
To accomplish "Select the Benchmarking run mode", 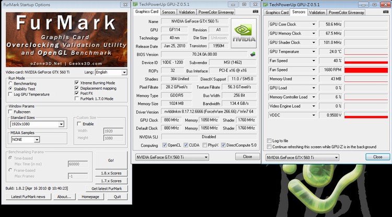I will [x=11, y=83].
